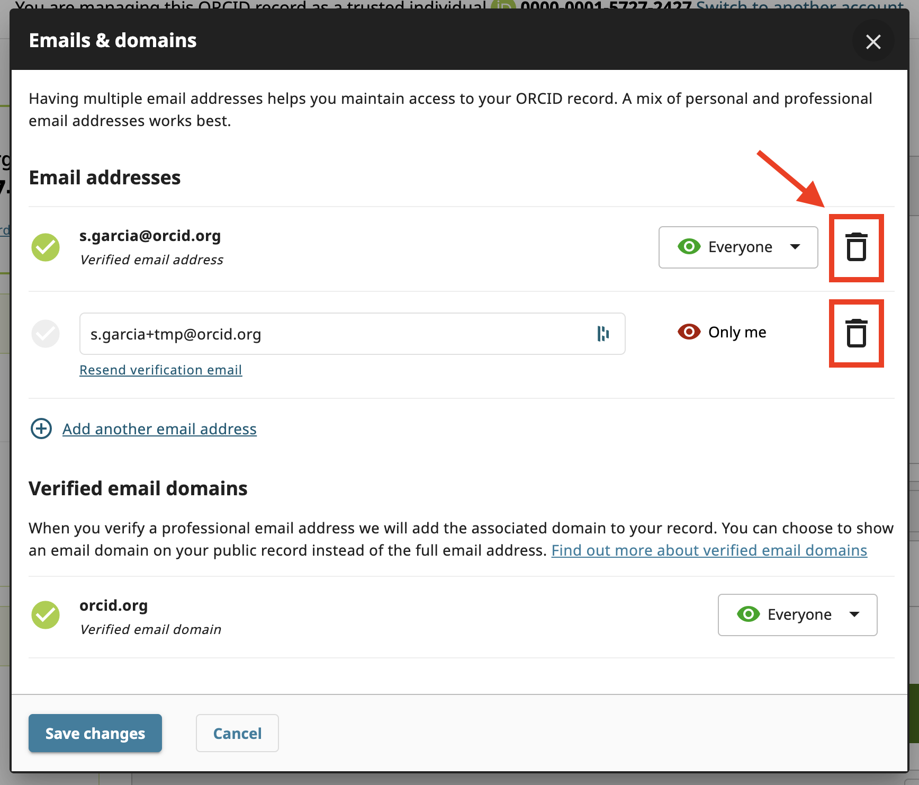The width and height of the screenshot is (919, 785).
Task: Click Save changes
Action: (95, 733)
